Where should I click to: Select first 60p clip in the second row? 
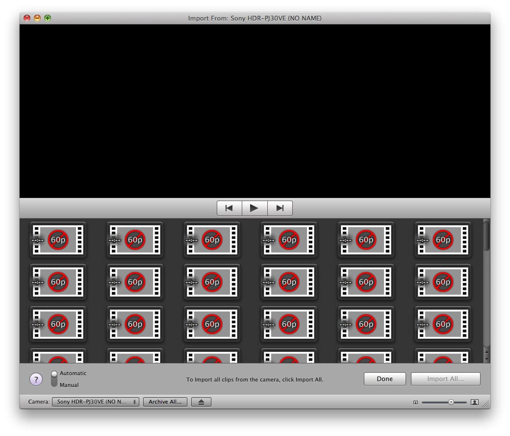click(58, 282)
